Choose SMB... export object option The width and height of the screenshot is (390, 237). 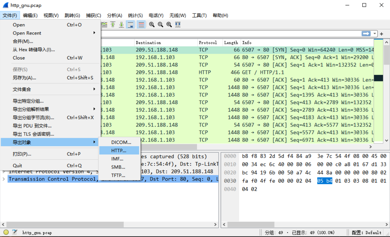tap(120, 167)
